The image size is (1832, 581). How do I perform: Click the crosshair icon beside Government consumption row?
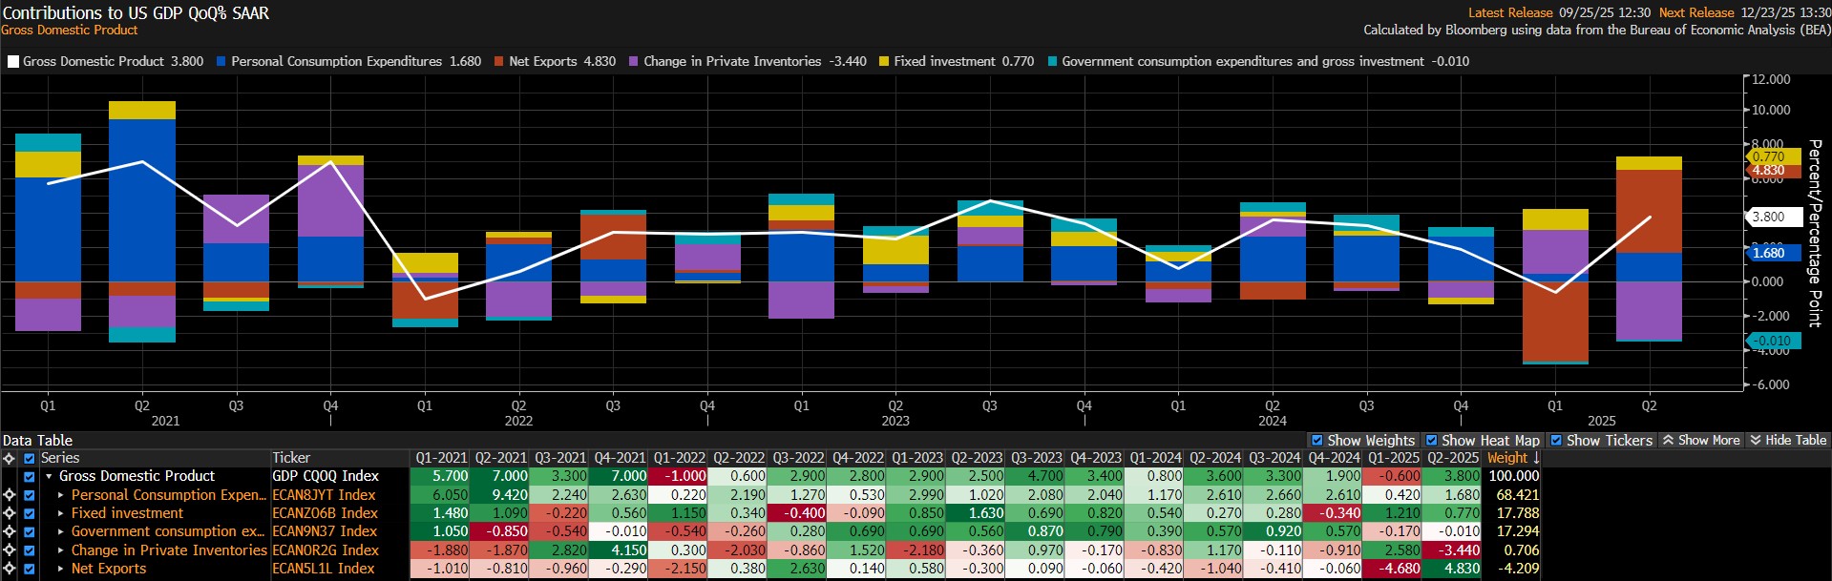pyautogui.click(x=10, y=531)
